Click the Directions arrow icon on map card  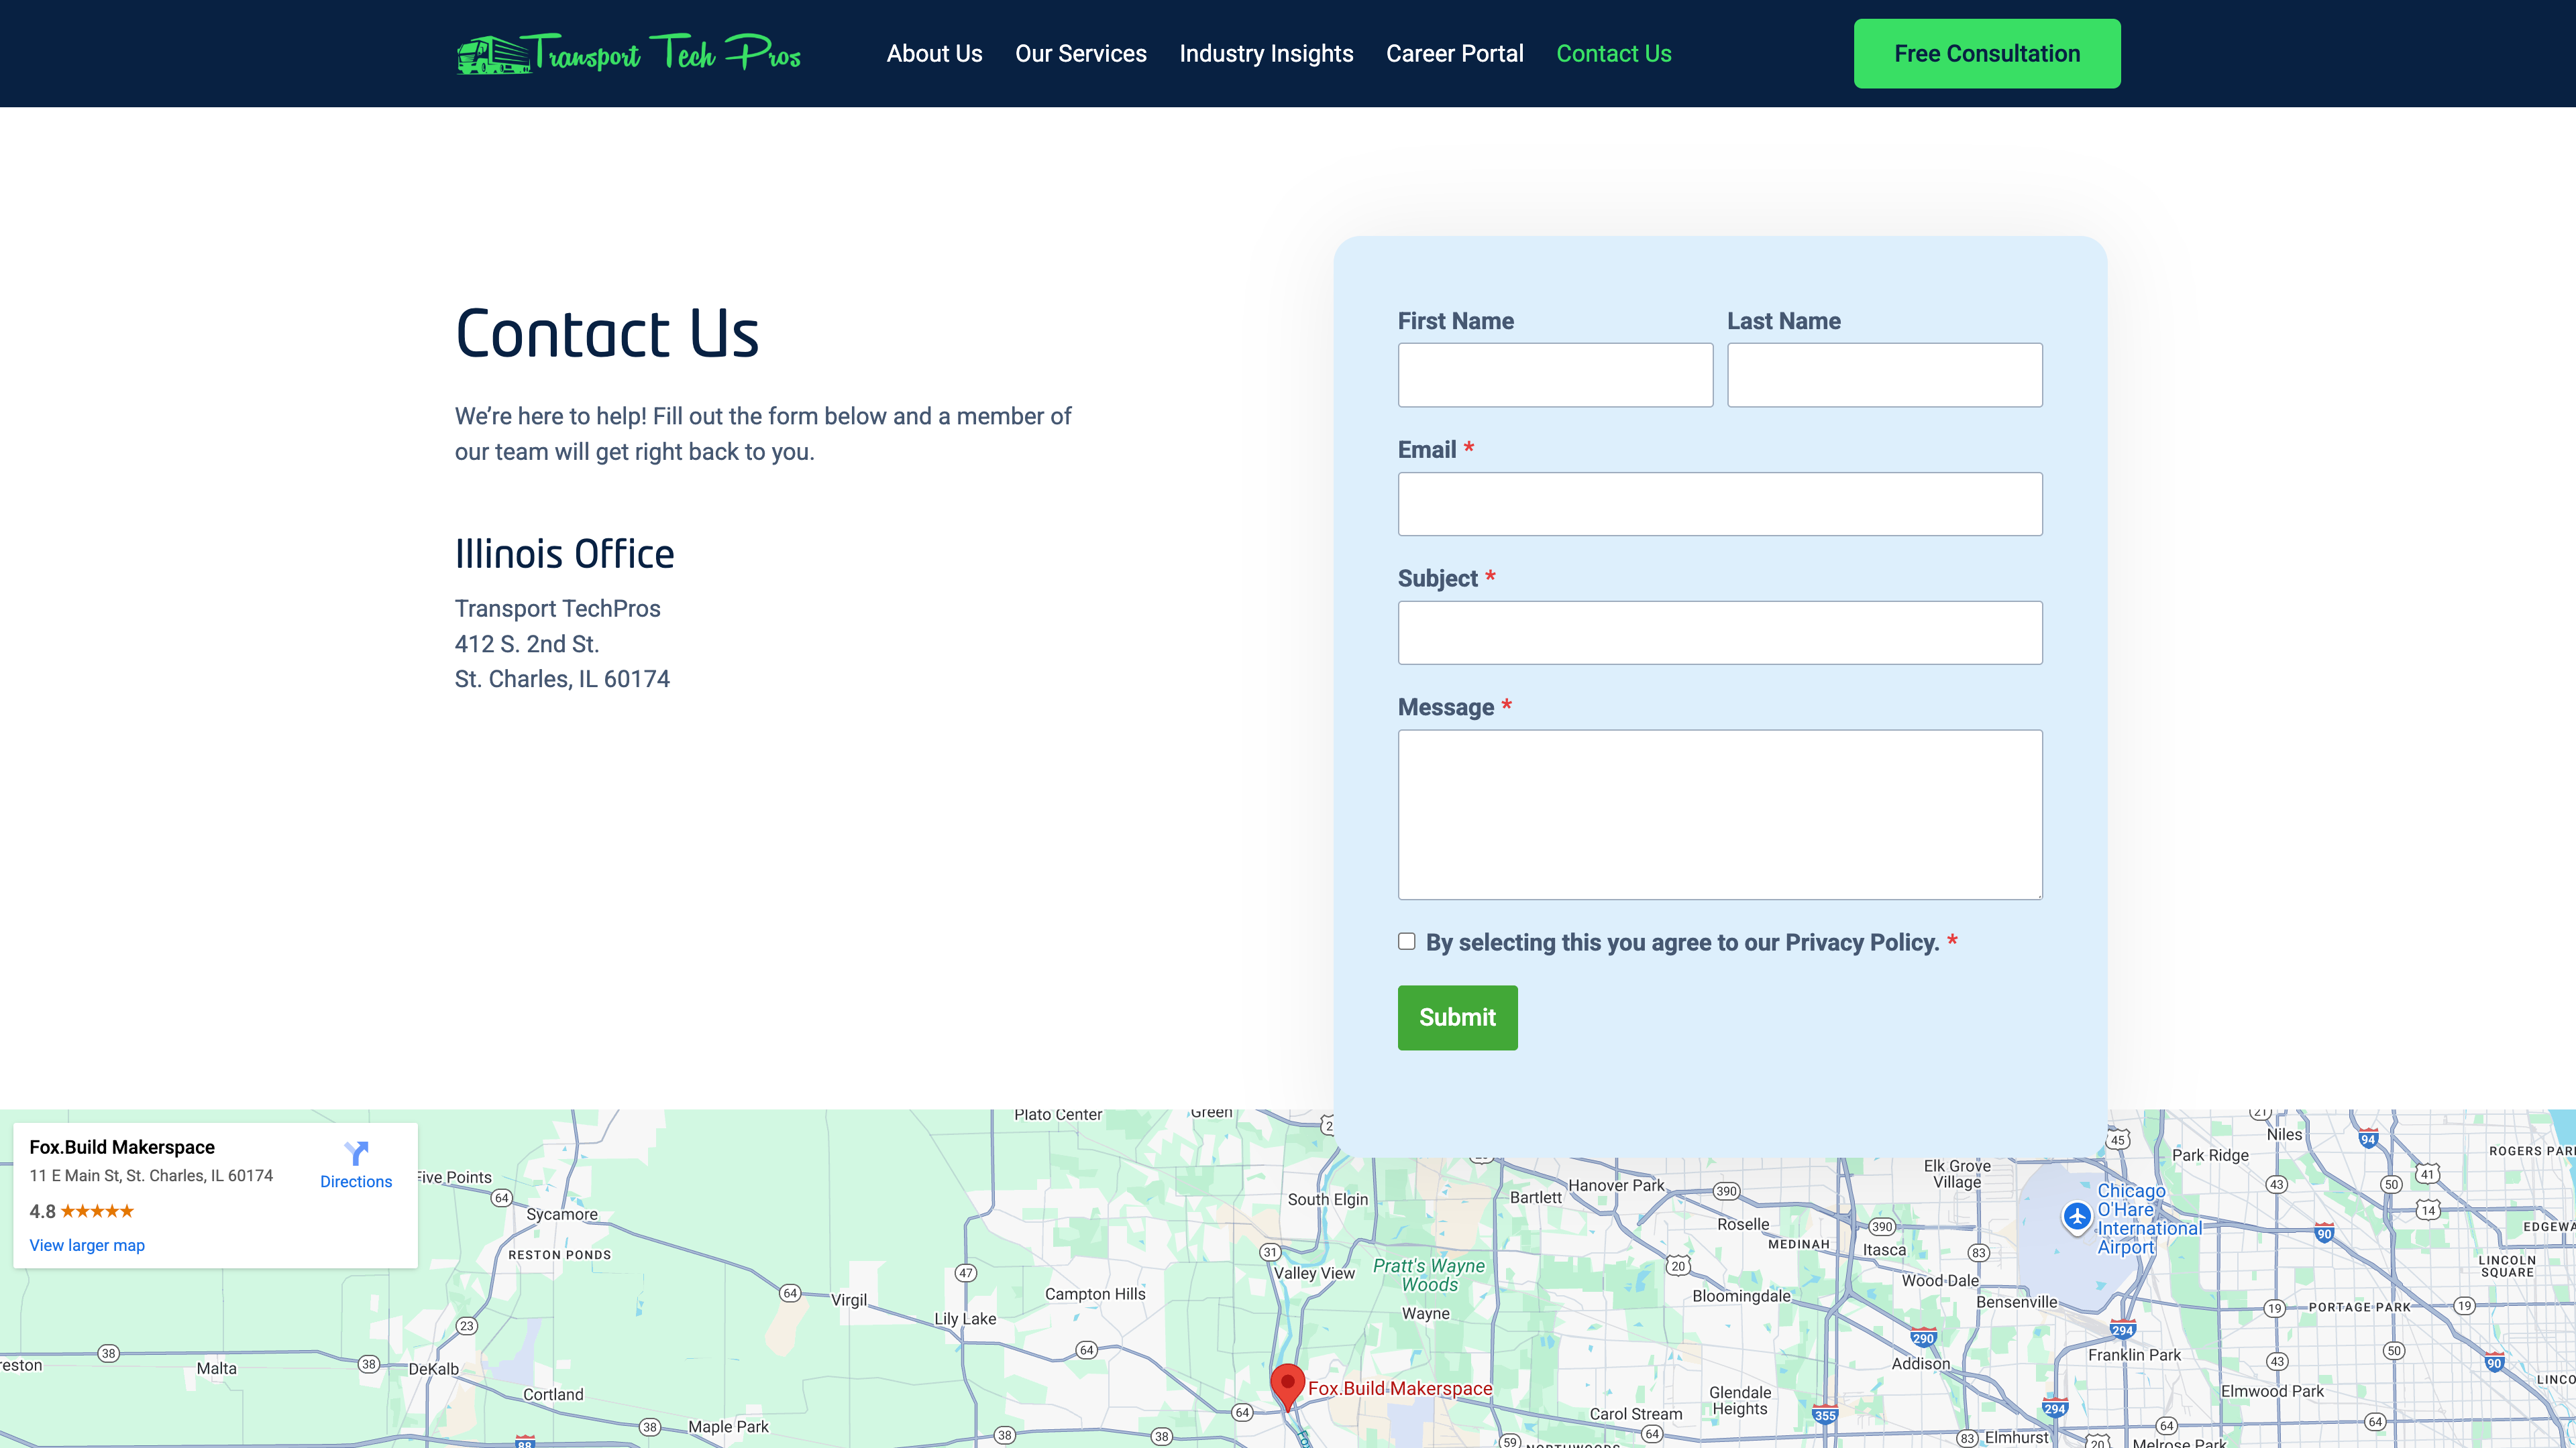pyautogui.click(x=356, y=1153)
